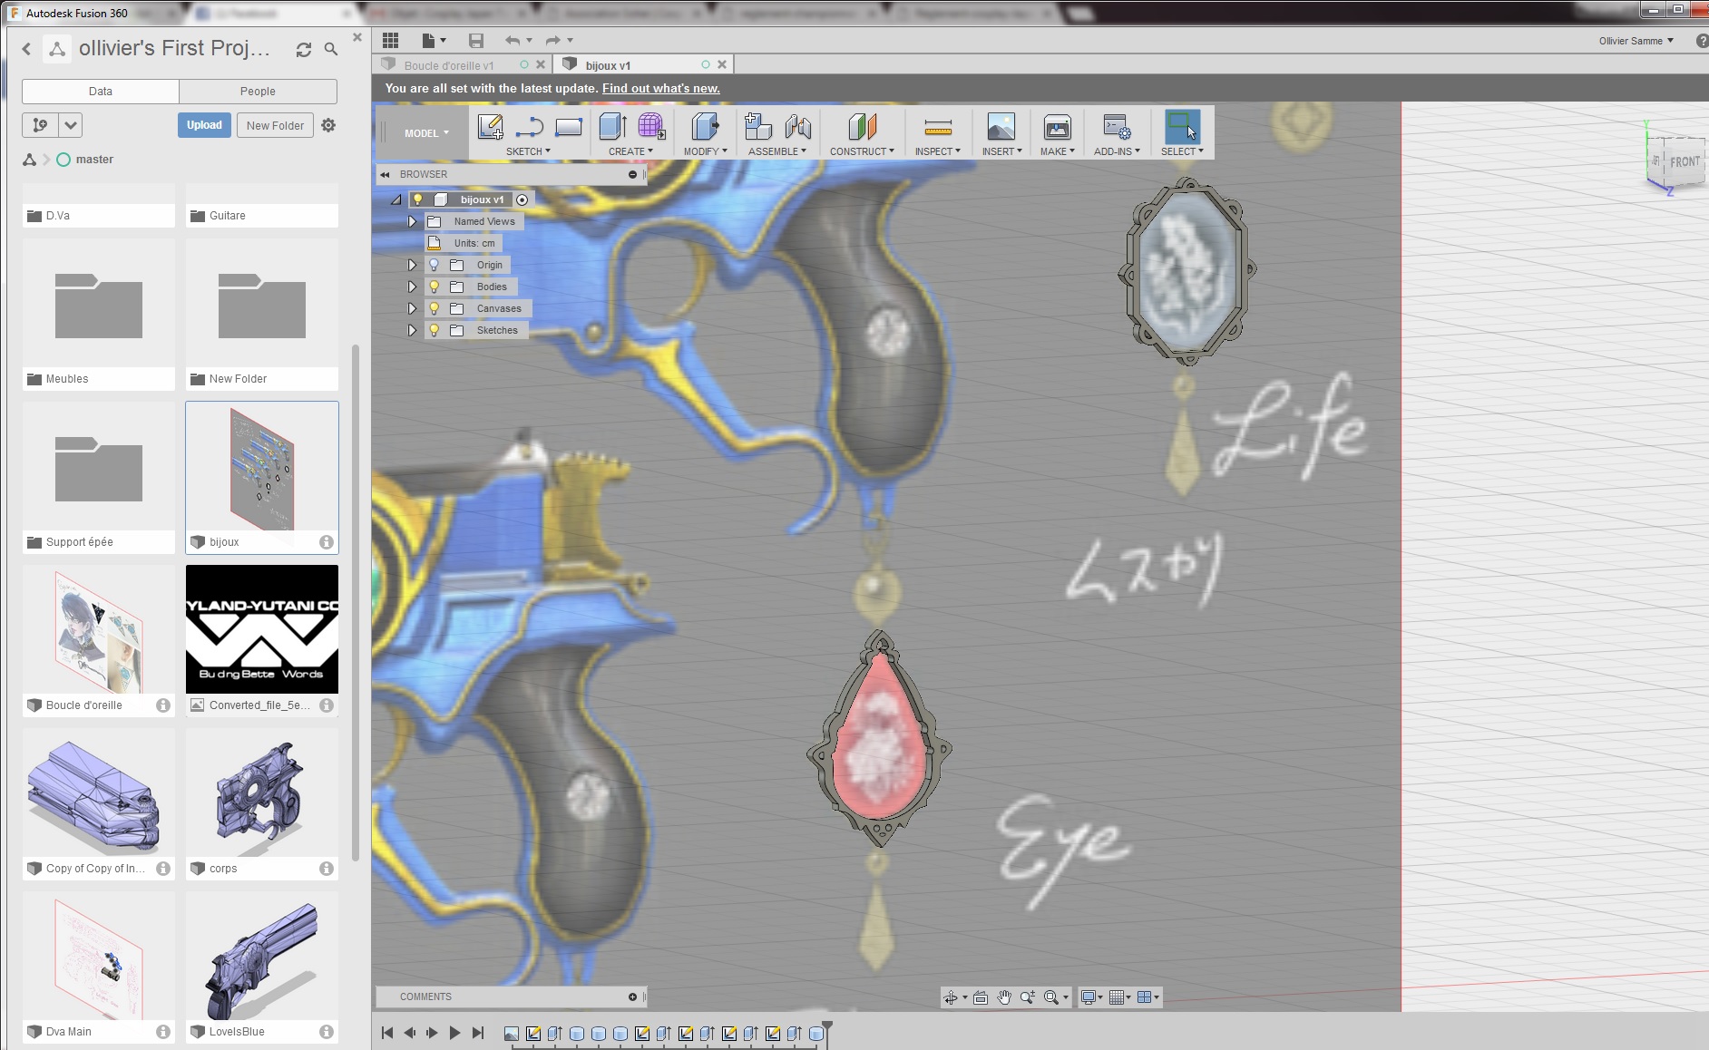This screenshot has height=1050, width=1709.
Task: Click the Save icon in top toolbar
Action: 475,41
